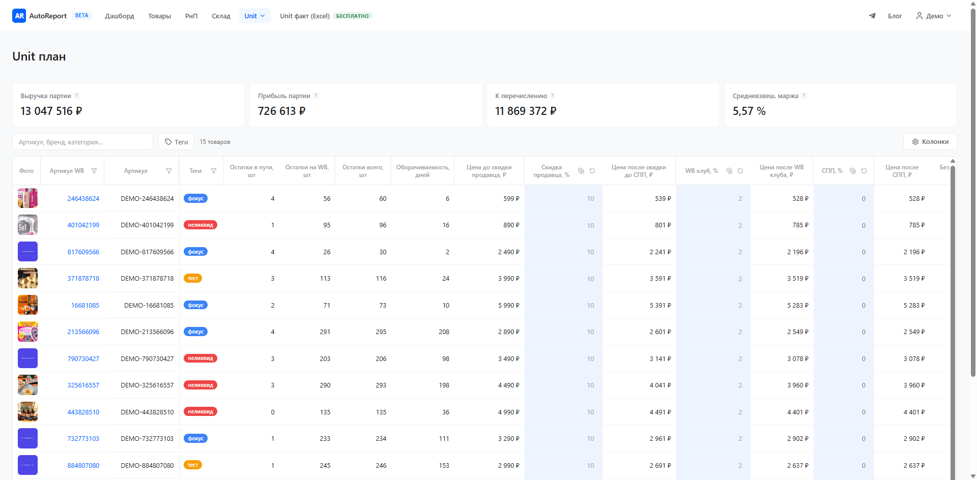The width and height of the screenshot is (977, 480).
Task: Click the search field Артикул, бренд, категория
Action: coord(82,142)
